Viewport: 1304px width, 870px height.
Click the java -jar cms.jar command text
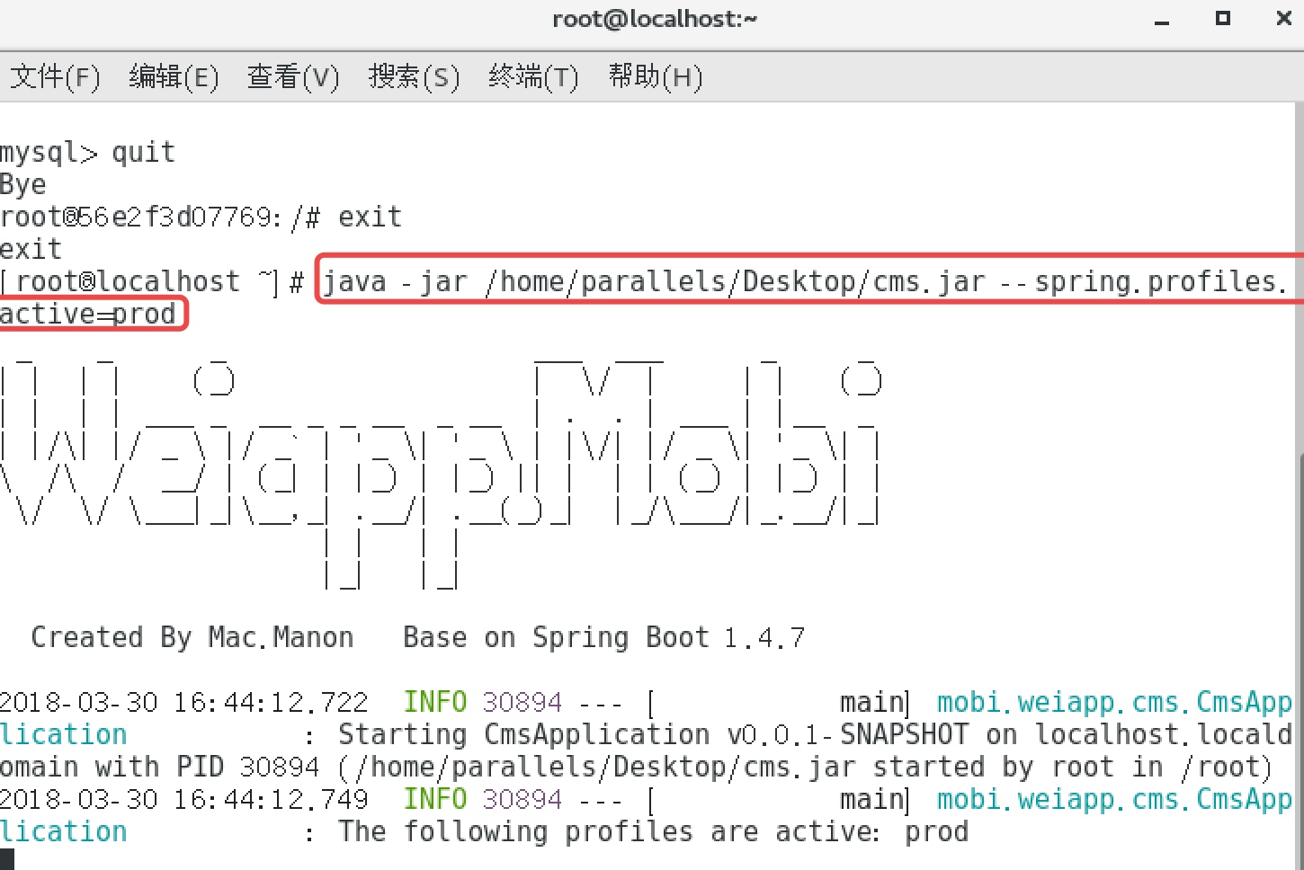pyautogui.click(x=805, y=282)
